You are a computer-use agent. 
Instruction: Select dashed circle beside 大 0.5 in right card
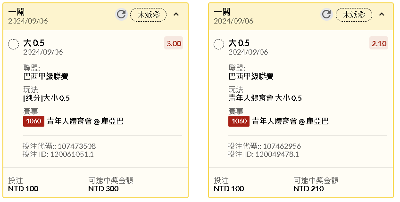(219, 44)
